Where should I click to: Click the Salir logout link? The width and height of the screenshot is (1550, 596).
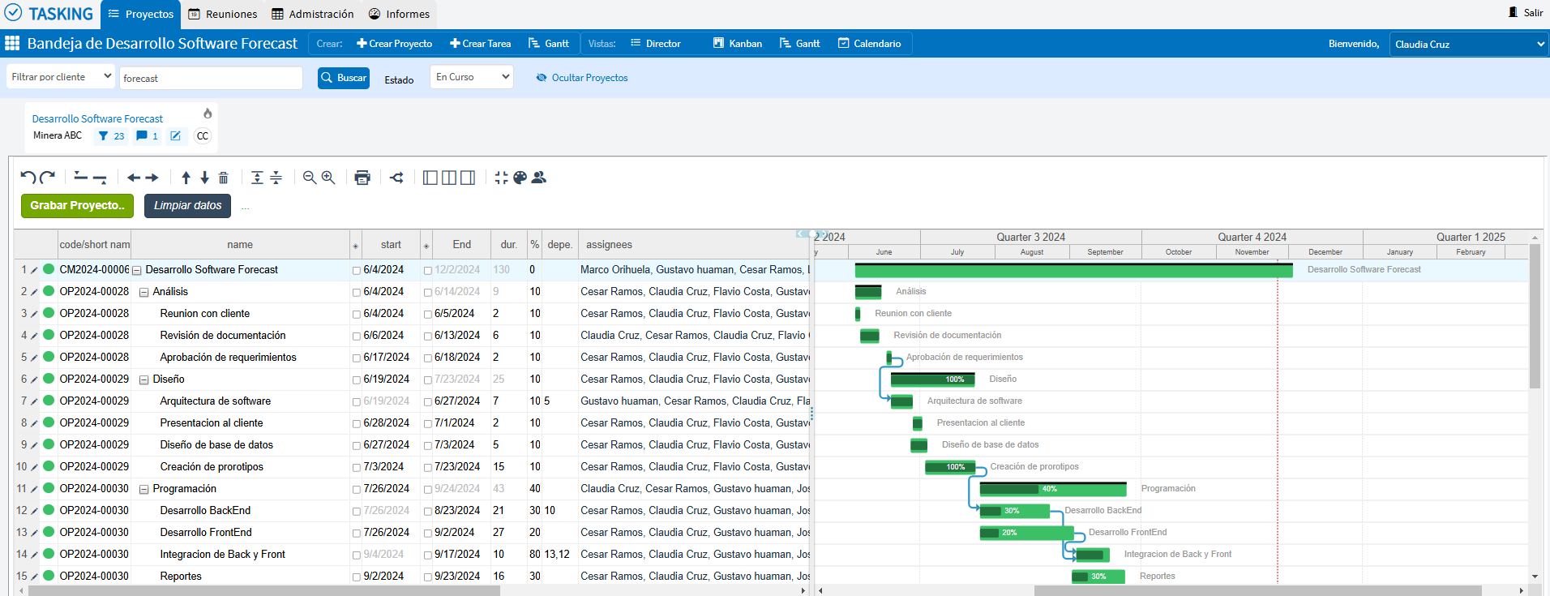click(x=1525, y=12)
